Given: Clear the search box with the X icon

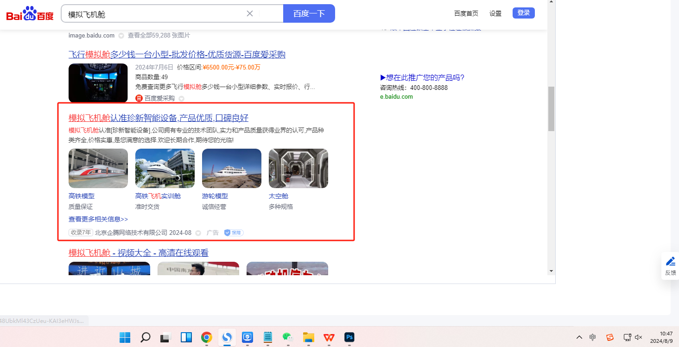Looking at the screenshot, I should [249, 13].
